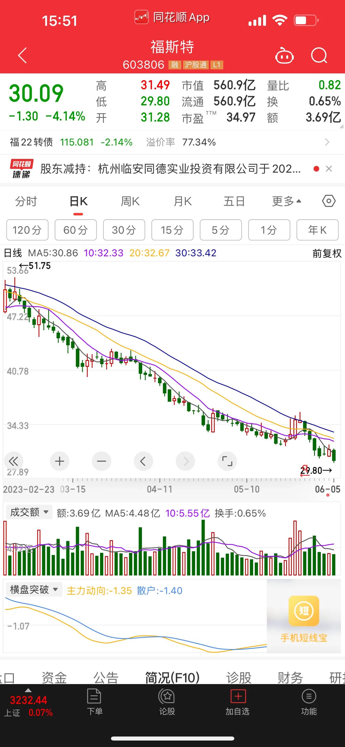
Task: Tap the 同花顺速递 news logo
Action: (x=22, y=169)
